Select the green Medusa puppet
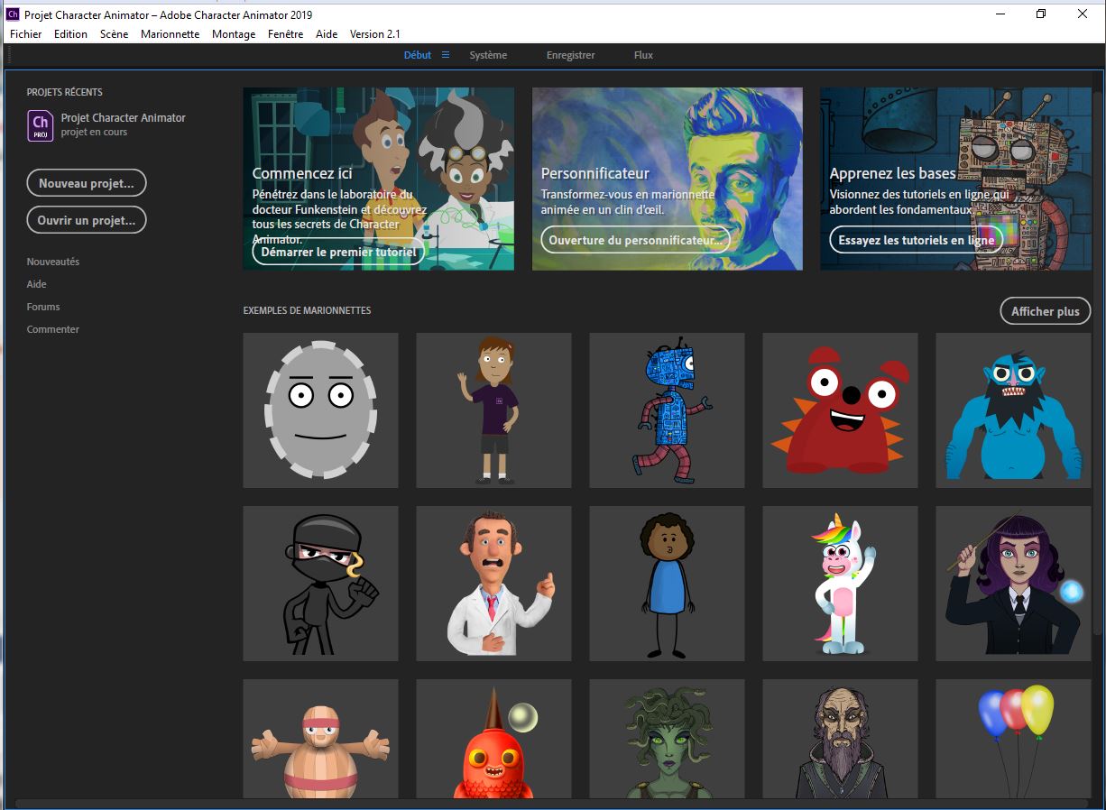Image resolution: width=1106 pixels, height=810 pixels. (x=667, y=739)
